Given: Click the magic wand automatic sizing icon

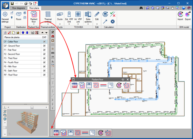Looking at the screenshot, I should point(105,21).
